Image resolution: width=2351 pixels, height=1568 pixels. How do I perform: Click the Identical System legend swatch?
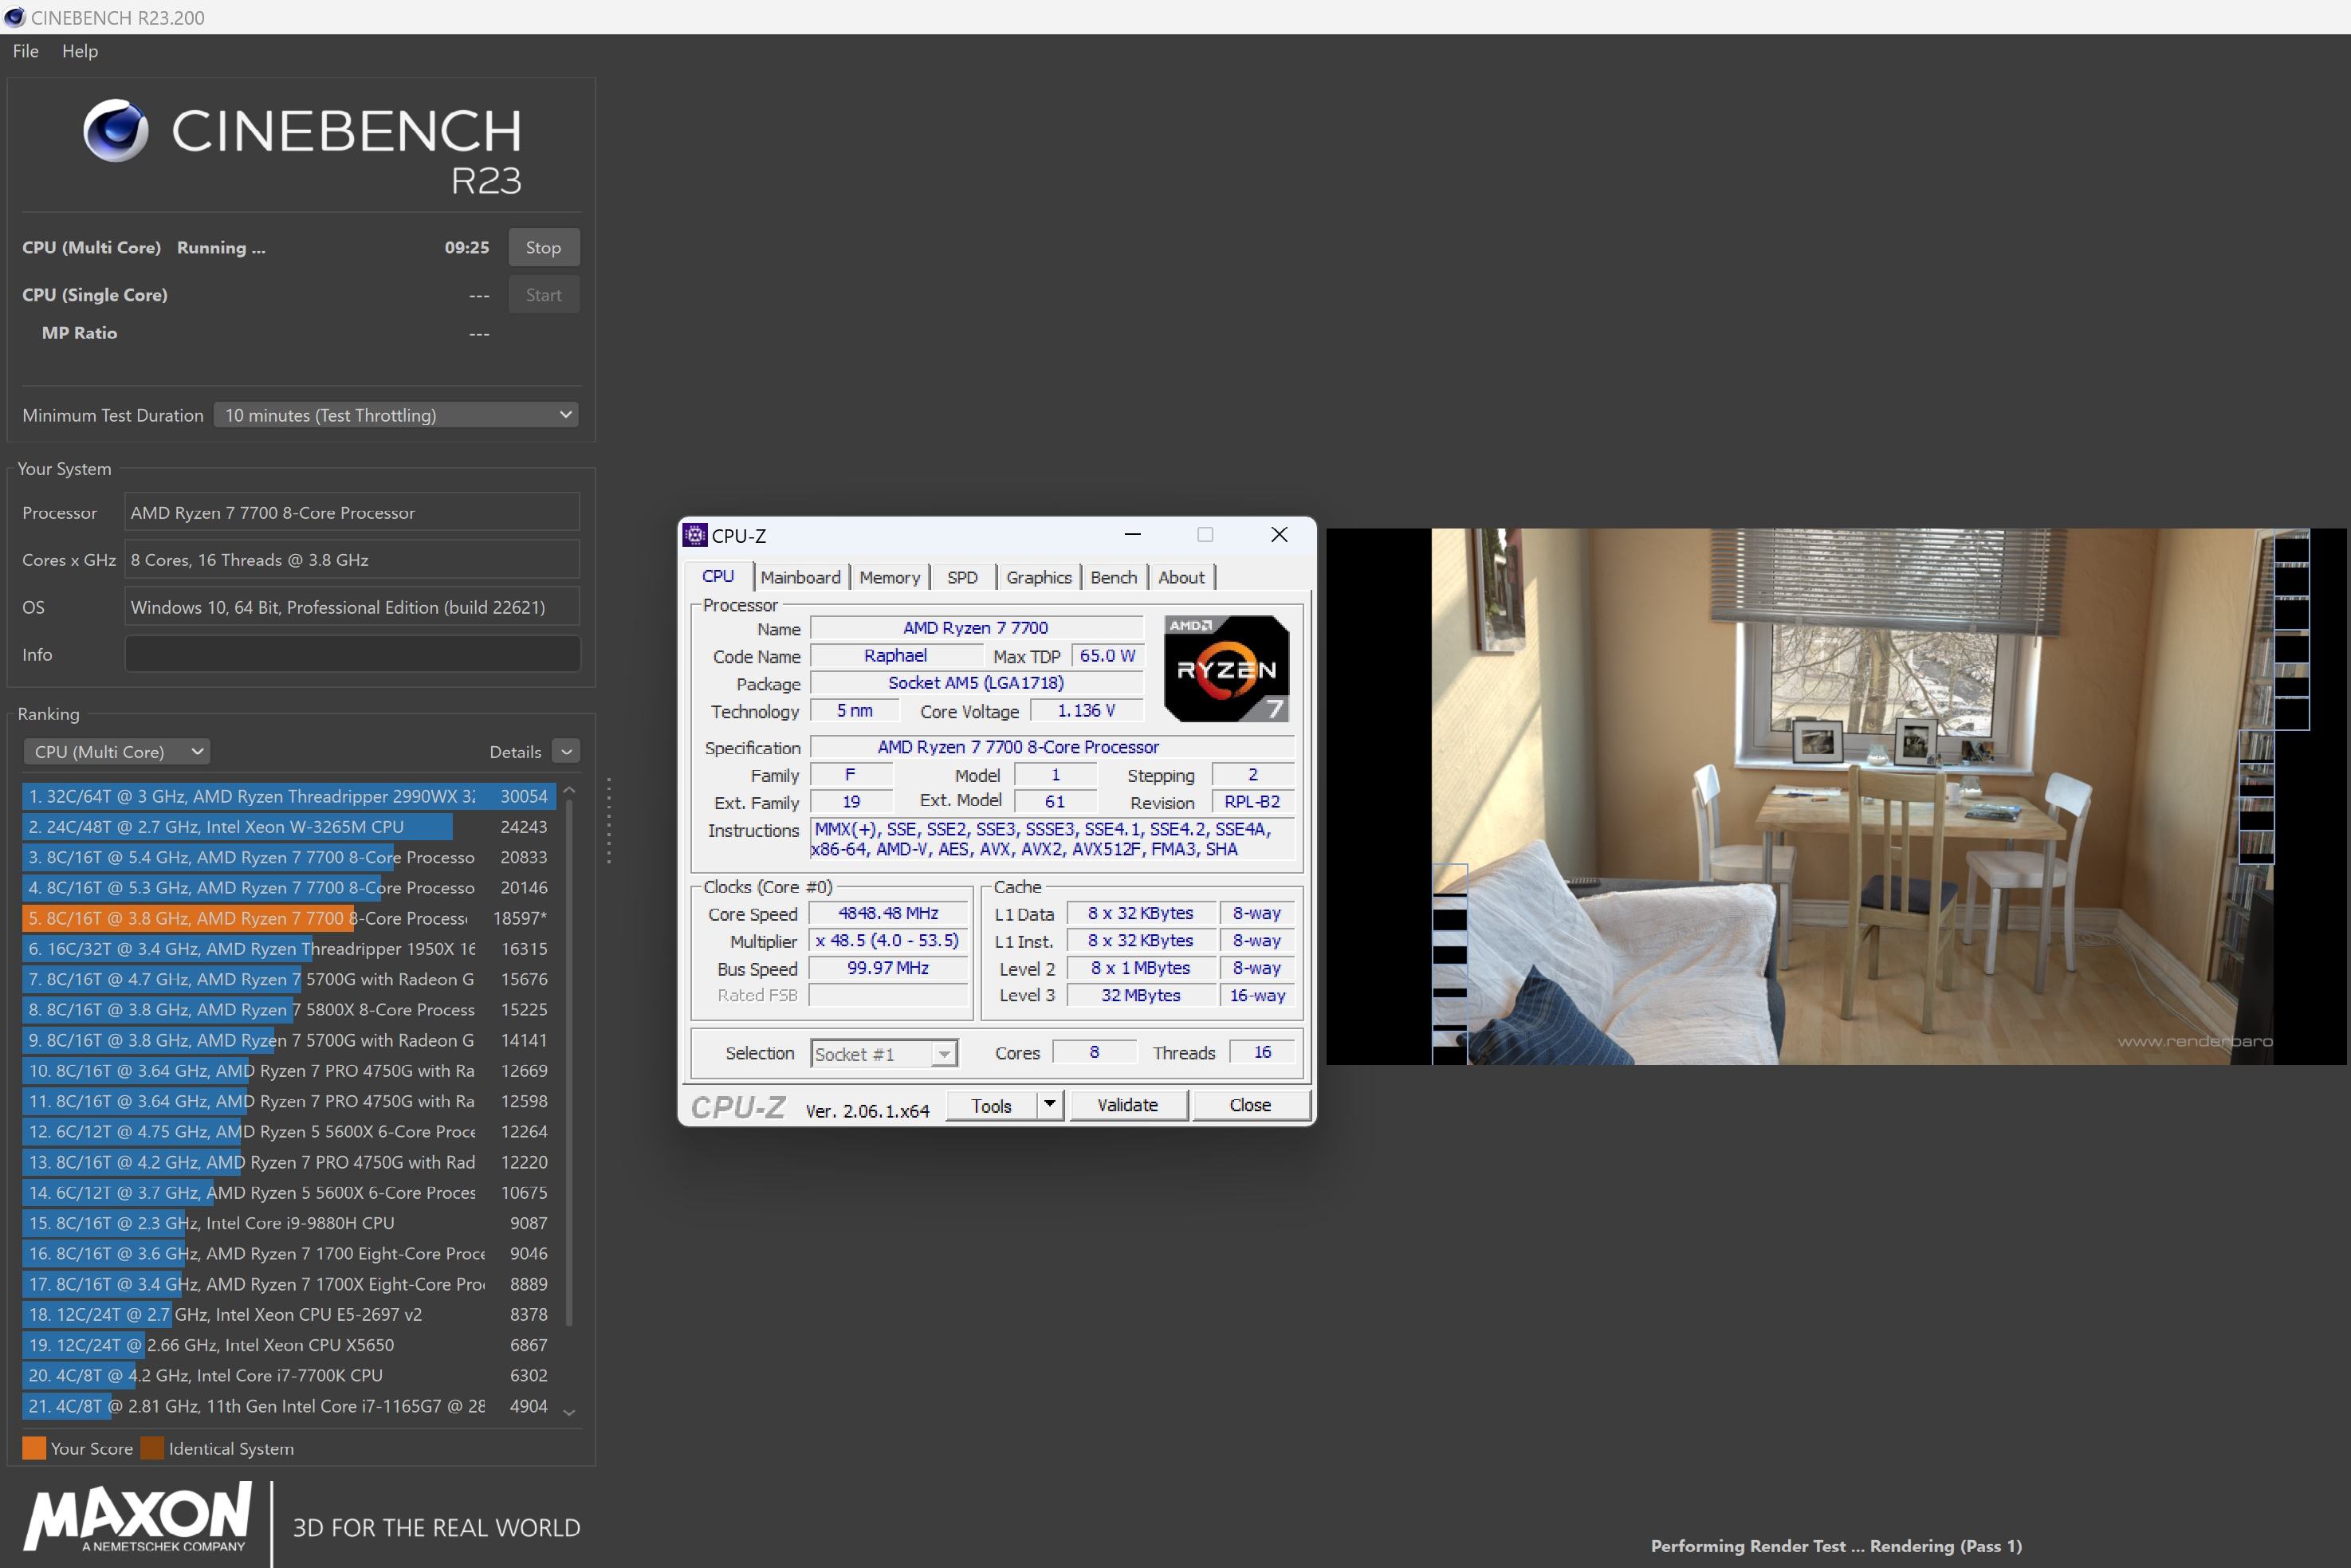(x=152, y=1448)
